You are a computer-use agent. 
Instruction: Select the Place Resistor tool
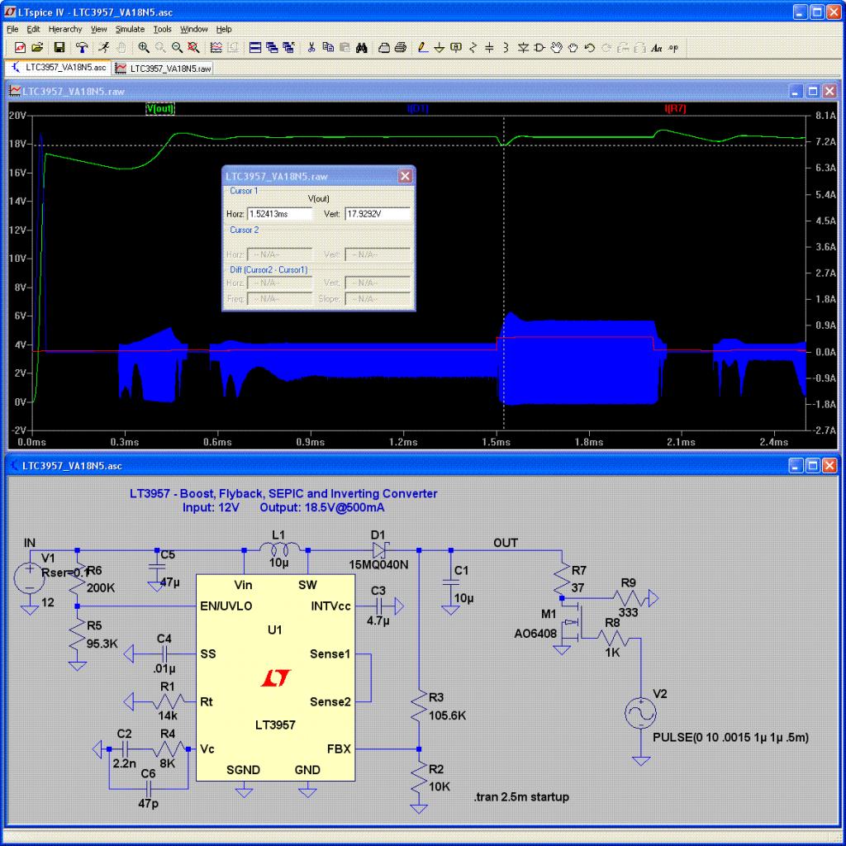[x=473, y=48]
